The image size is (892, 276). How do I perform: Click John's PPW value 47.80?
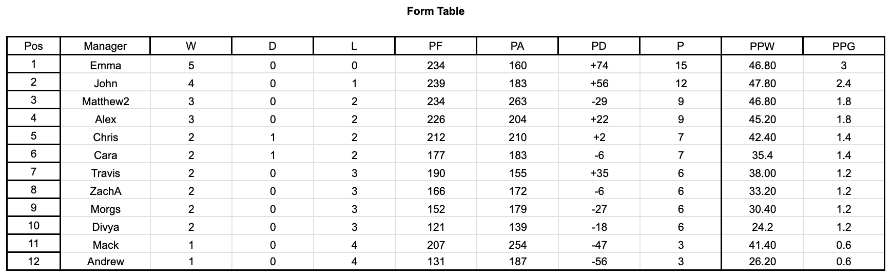click(762, 84)
